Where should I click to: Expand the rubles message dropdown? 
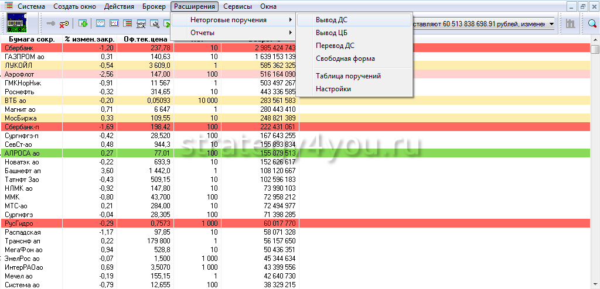[553, 24]
